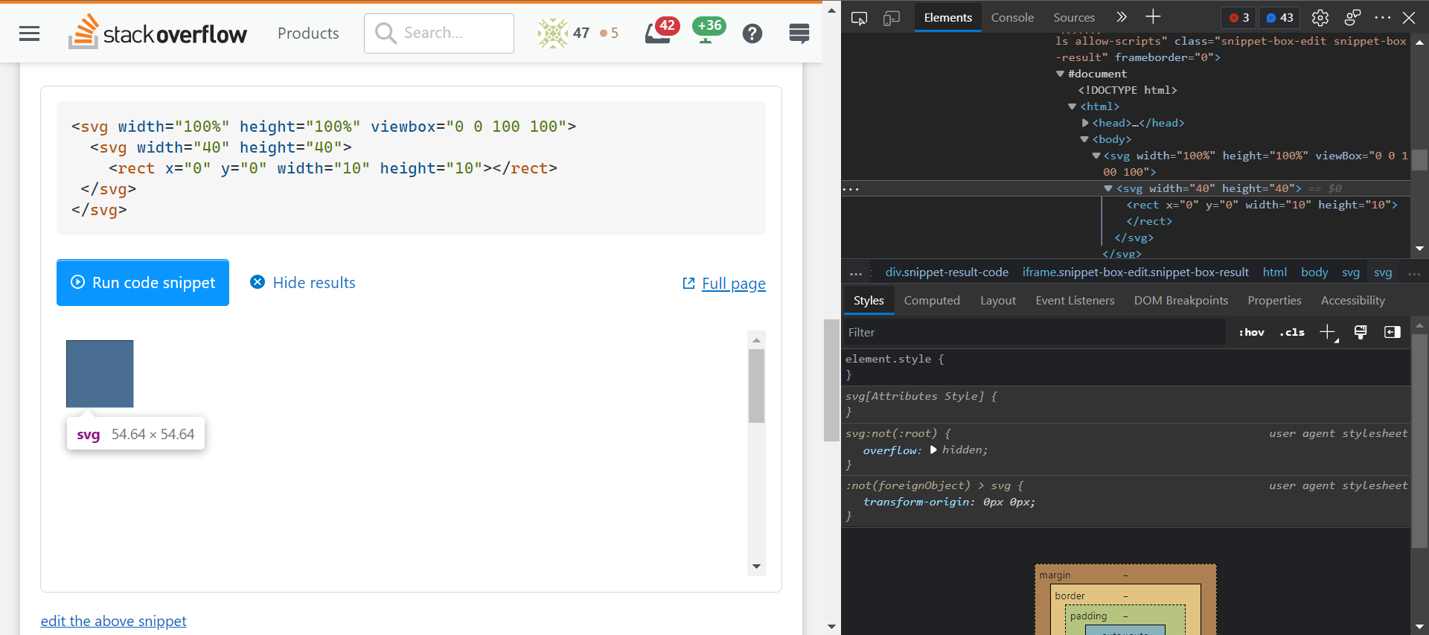Viewport: 1429px width, 635px height.
Task: Select html breadcrumb item
Action: pyautogui.click(x=1274, y=272)
